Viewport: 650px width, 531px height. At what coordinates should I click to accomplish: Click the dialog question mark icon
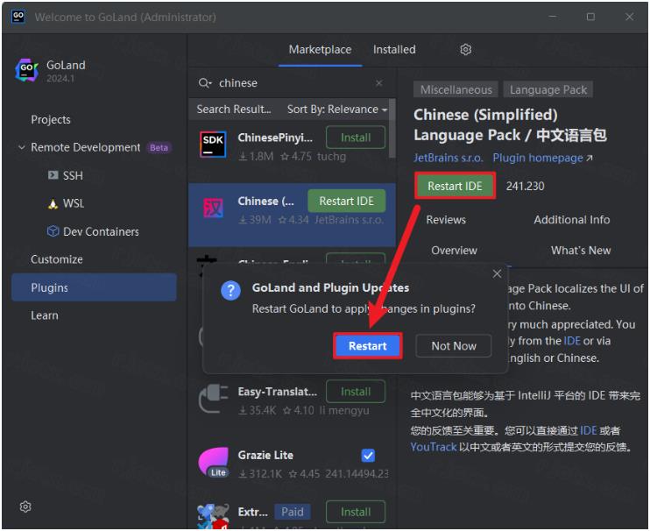pyautogui.click(x=231, y=290)
